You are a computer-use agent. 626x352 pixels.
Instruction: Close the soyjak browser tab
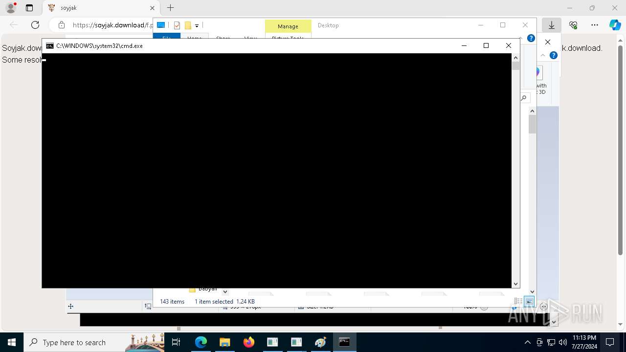tap(152, 8)
